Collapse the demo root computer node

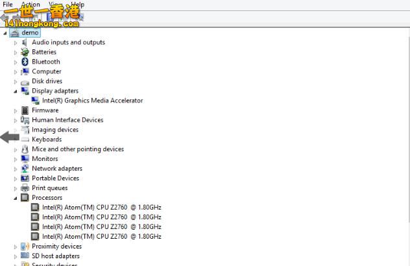point(6,32)
